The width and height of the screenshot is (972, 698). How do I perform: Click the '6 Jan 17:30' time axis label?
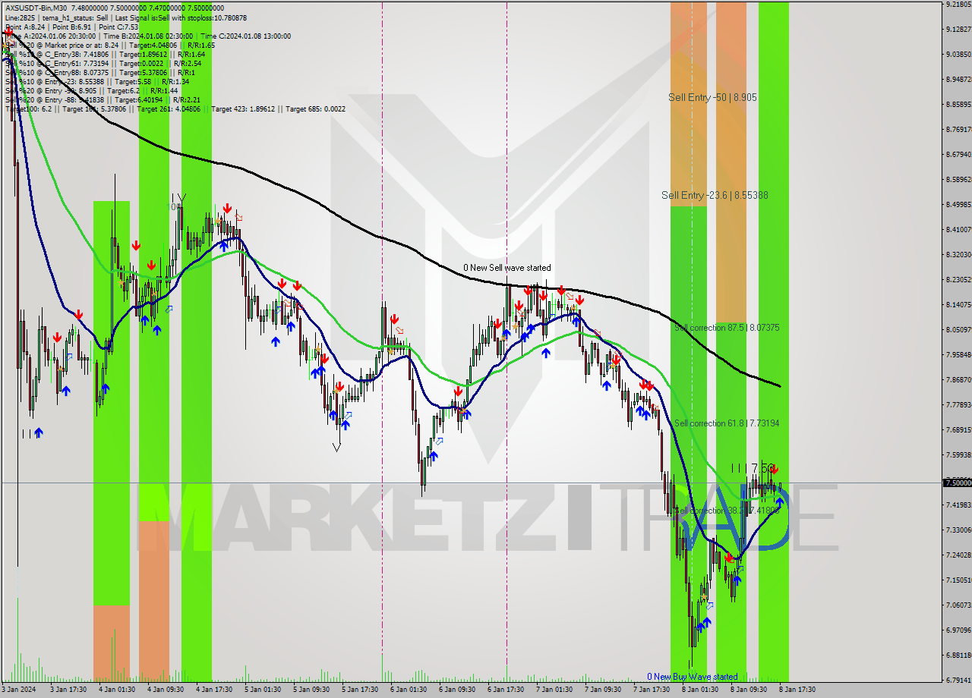(505, 690)
